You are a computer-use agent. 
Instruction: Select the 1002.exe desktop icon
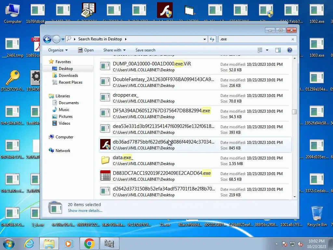(317, 13)
